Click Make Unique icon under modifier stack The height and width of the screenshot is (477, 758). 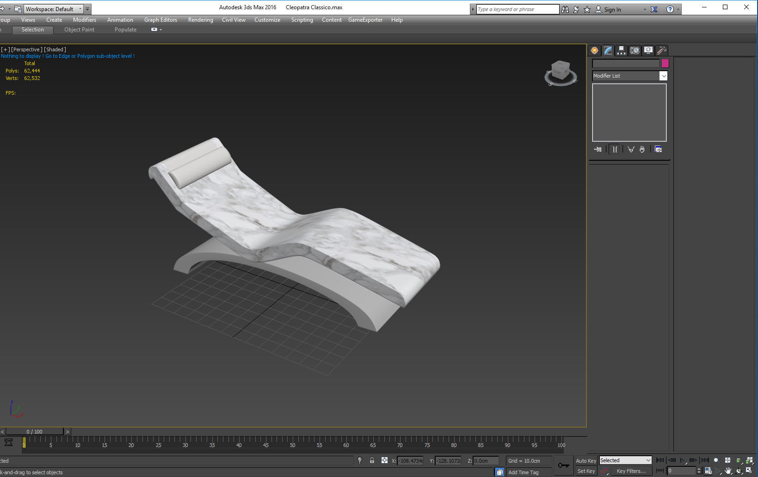tap(631, 149)
